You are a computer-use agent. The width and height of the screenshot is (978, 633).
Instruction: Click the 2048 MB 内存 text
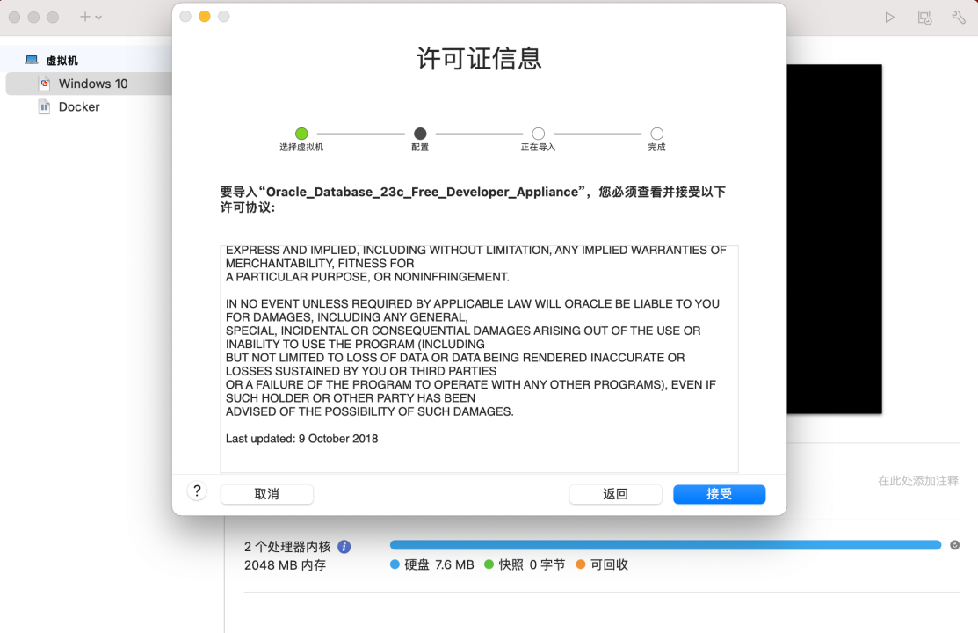(x=285, y=565)
